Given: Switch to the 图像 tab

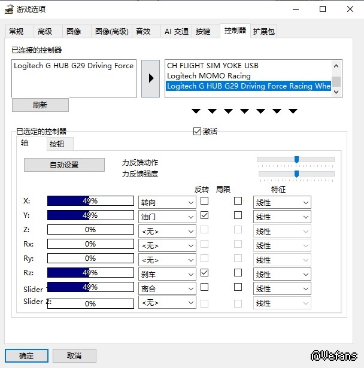Looking at the screenshot, I should pyautogui.click(x=77, y=31).
